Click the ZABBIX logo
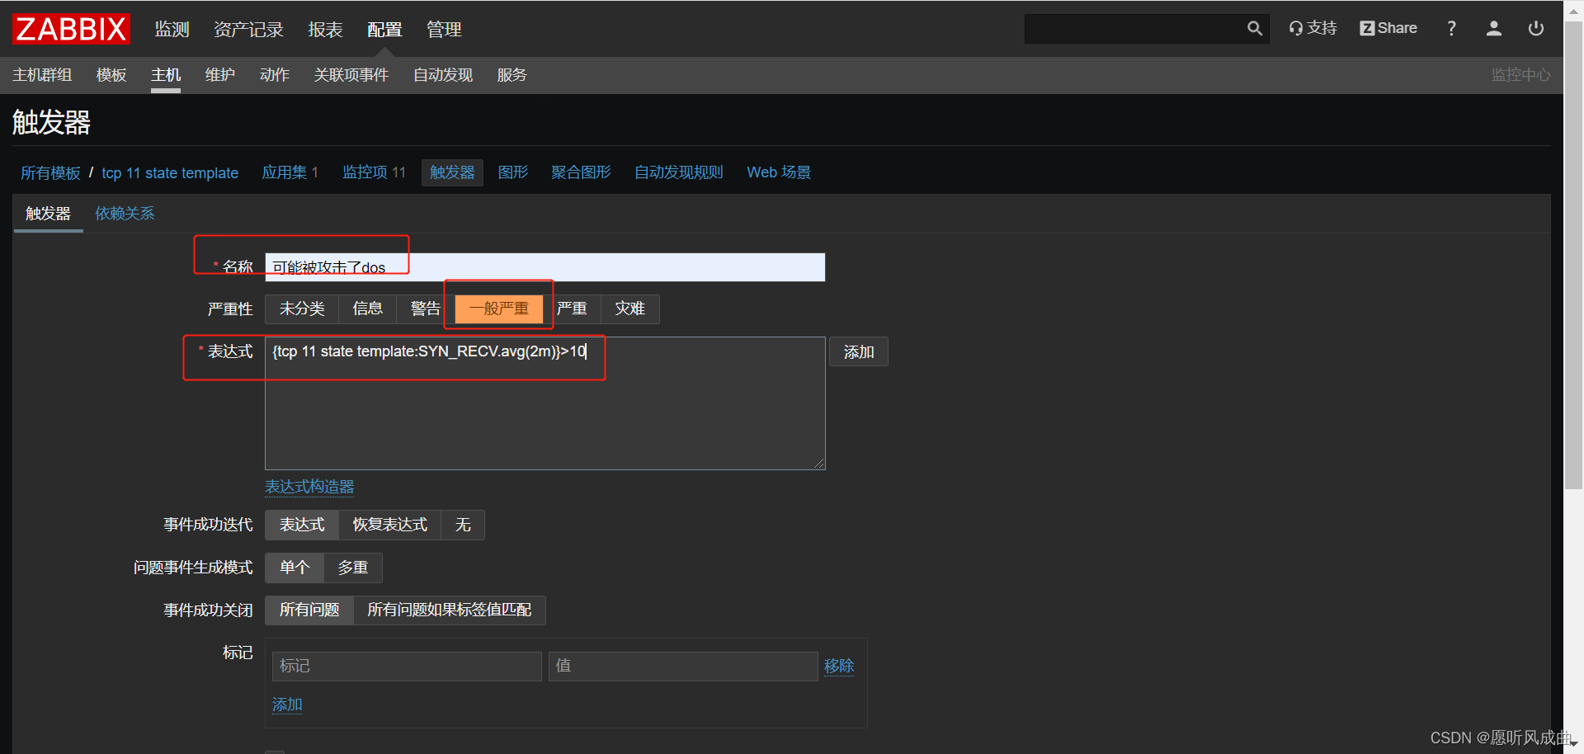Screen dimensions: 1584x754 (71, 29)
